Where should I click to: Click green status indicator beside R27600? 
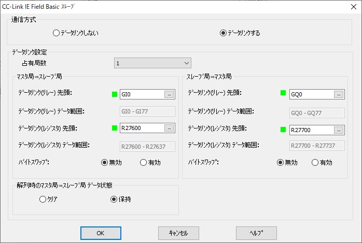point(115,128)
